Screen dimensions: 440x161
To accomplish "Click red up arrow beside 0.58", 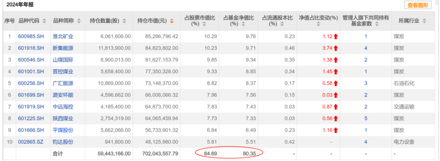I will 336,83.
